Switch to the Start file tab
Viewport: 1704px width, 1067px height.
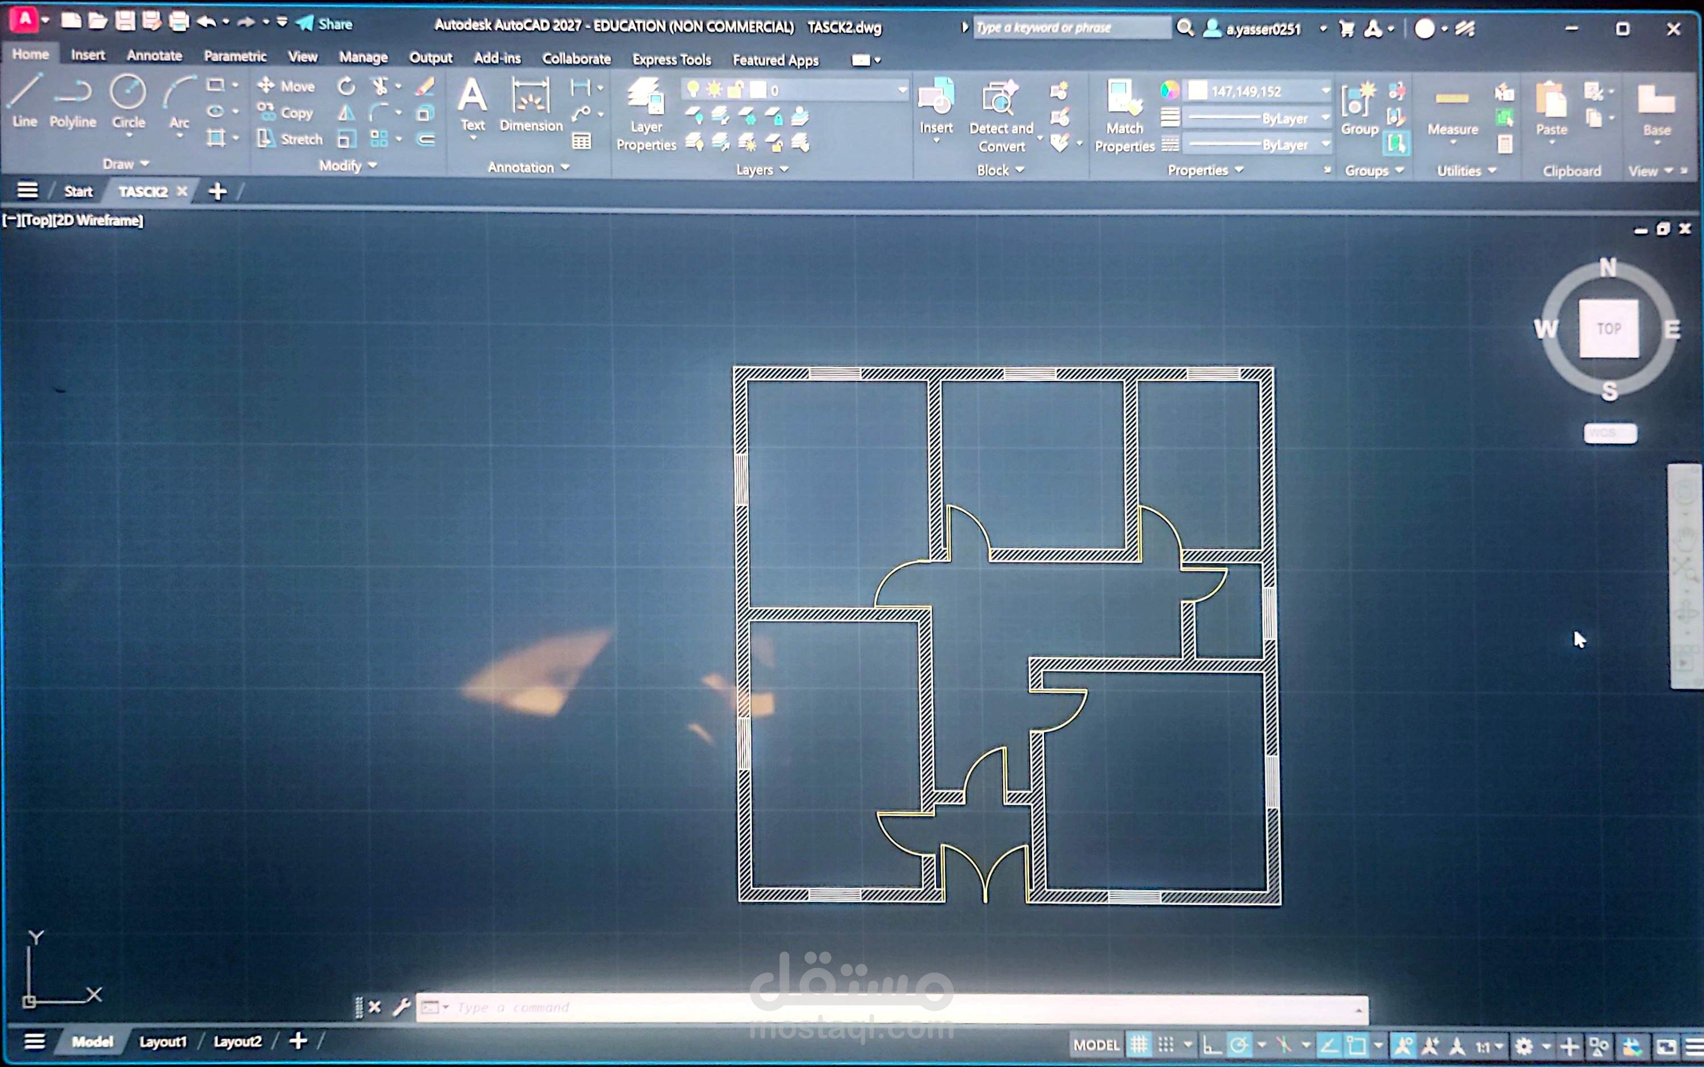[x=78, y=191]
